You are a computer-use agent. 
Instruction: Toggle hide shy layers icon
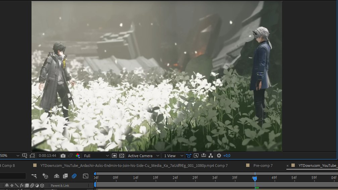pyautogui.click(x=56, y=176)
